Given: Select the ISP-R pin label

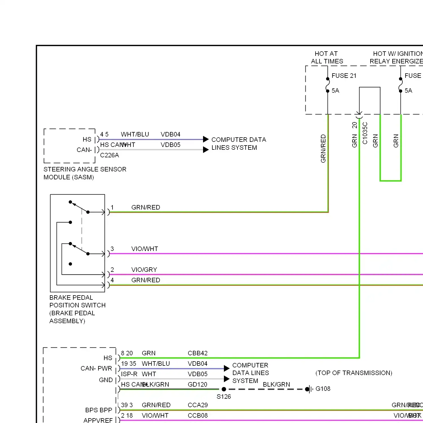Looking at the screenshot, I should (x=129, y=374).
